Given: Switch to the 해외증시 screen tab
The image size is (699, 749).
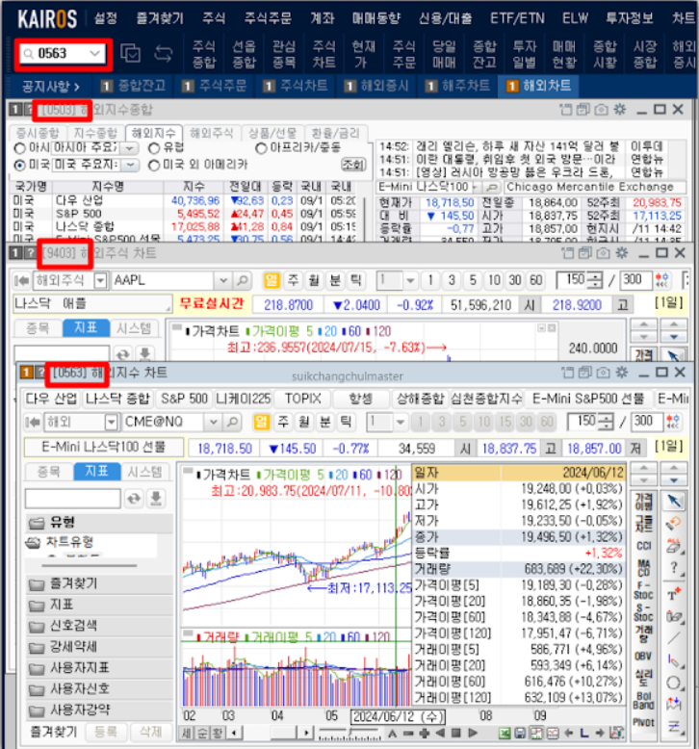Looking at the screenshot, I should click(x=377, y=86).
